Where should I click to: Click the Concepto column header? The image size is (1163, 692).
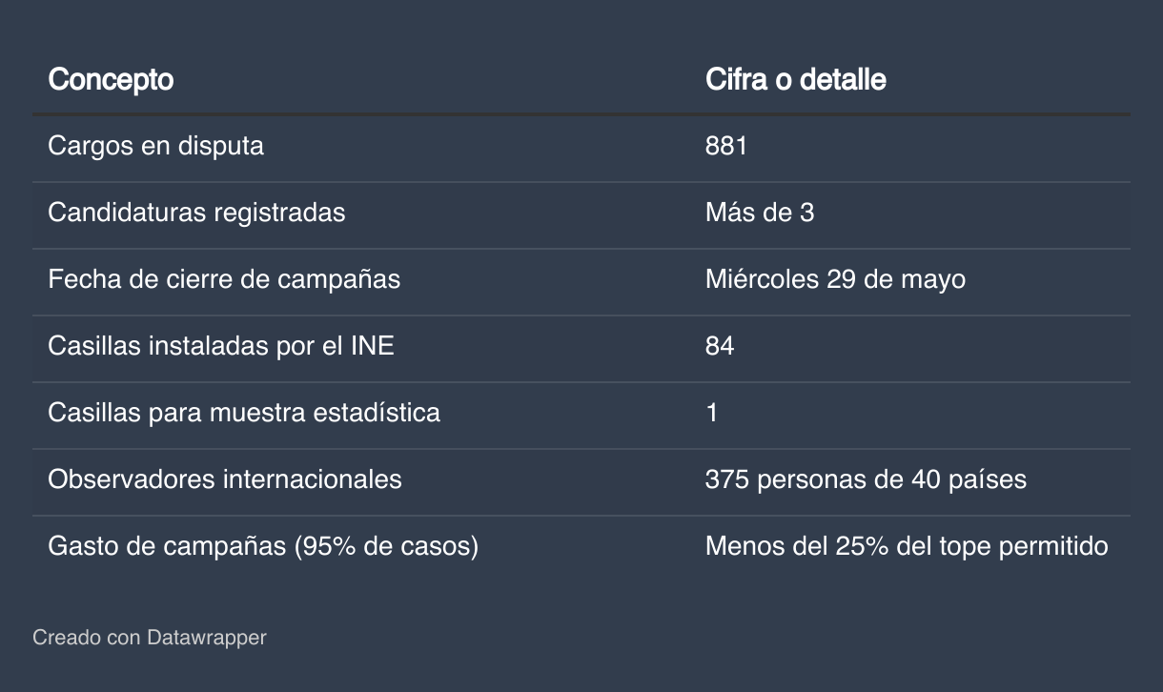click(111, 79)
